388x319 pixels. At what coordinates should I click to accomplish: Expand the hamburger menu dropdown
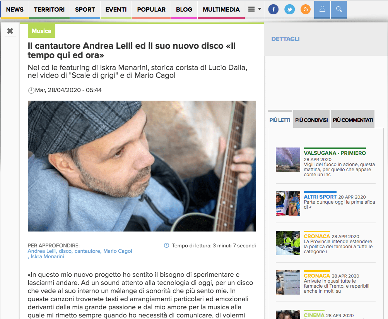click(255, 9)
